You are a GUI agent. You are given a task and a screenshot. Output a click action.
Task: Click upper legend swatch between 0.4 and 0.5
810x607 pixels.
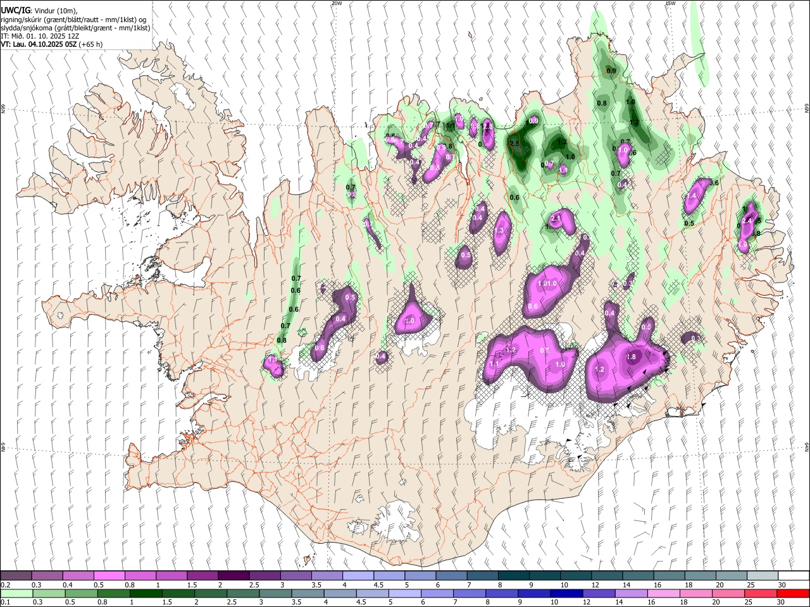coord(78,575)
